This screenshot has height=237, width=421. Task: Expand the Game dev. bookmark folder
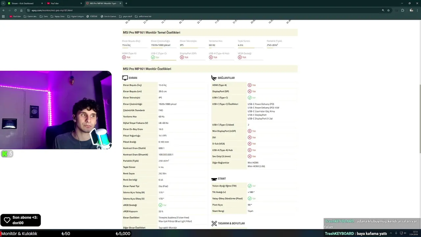(x=30, y=16)
